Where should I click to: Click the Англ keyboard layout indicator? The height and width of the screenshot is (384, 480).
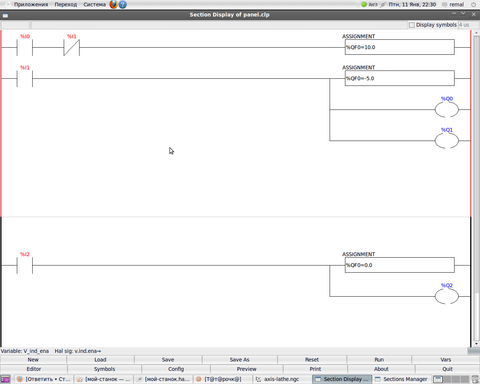pyautogui.click(x=373, y=4)
